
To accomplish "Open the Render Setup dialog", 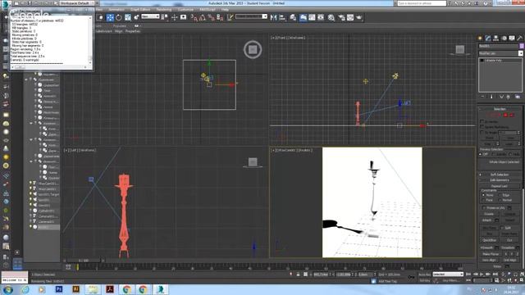I will coord(341,17).
